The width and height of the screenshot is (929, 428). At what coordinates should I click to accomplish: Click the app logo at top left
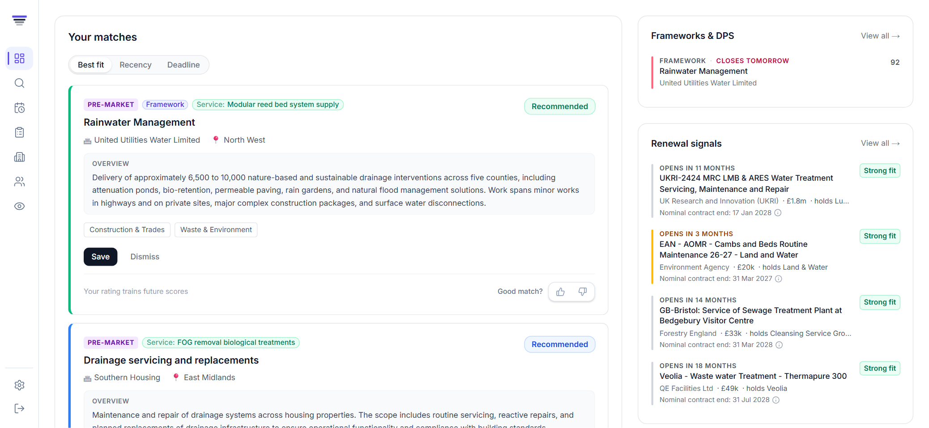click(x=19, y=20)
